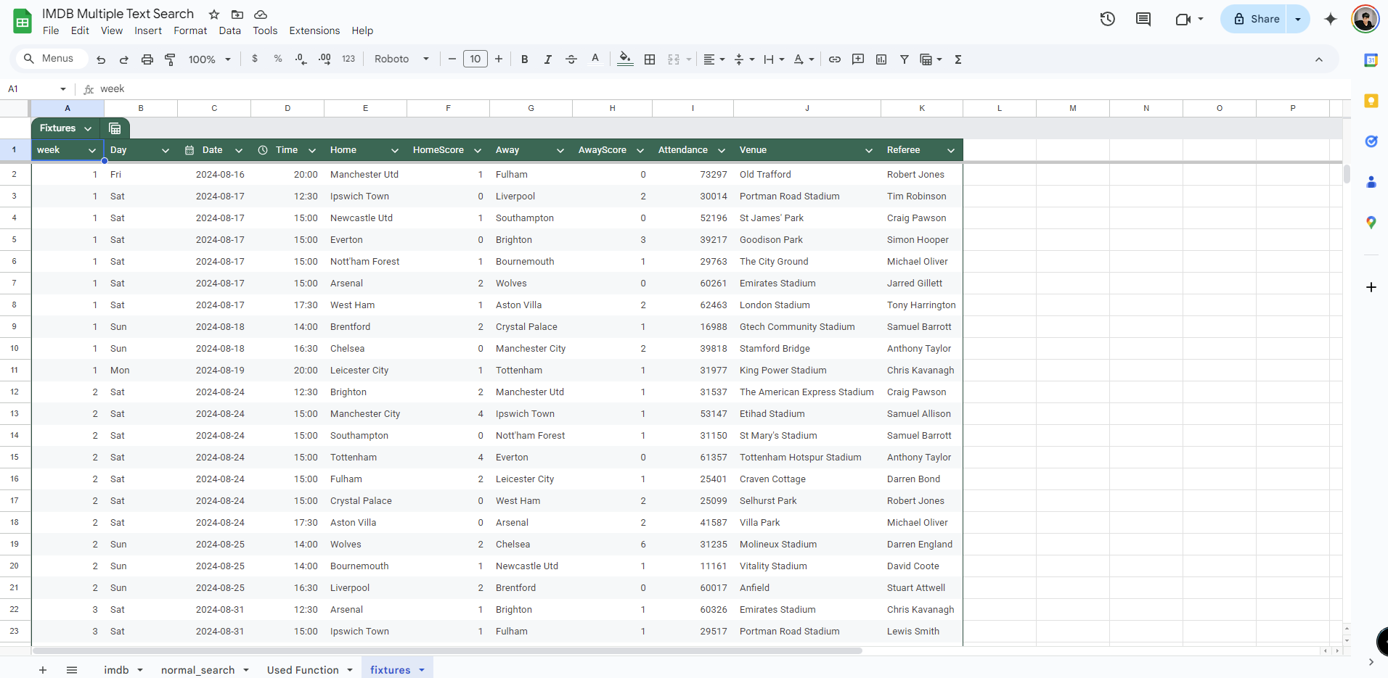The width and height of the screenshot is (1388, 678).
Task: Open all comments panel
Action: pos(1143,19)
